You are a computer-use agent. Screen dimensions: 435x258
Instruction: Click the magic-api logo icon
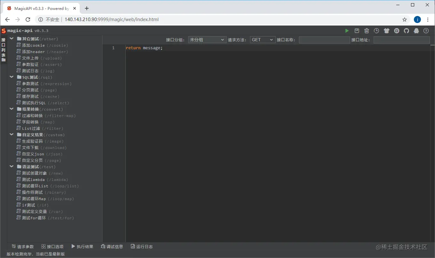click(x=4, y=31)
